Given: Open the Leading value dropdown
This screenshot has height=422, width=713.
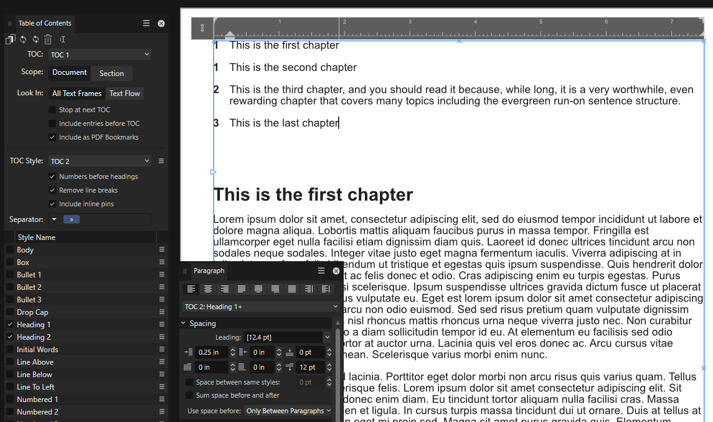Looking at the screenshot, I should pyautogui.click(x=328, y=337).
